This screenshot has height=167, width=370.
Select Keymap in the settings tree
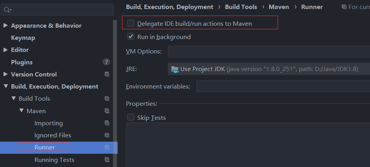pyautogui.click(x=23, y=38)
